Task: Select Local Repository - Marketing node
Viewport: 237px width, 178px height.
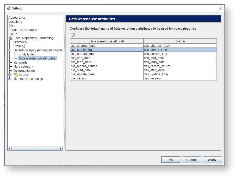Action: pos(34,38)
